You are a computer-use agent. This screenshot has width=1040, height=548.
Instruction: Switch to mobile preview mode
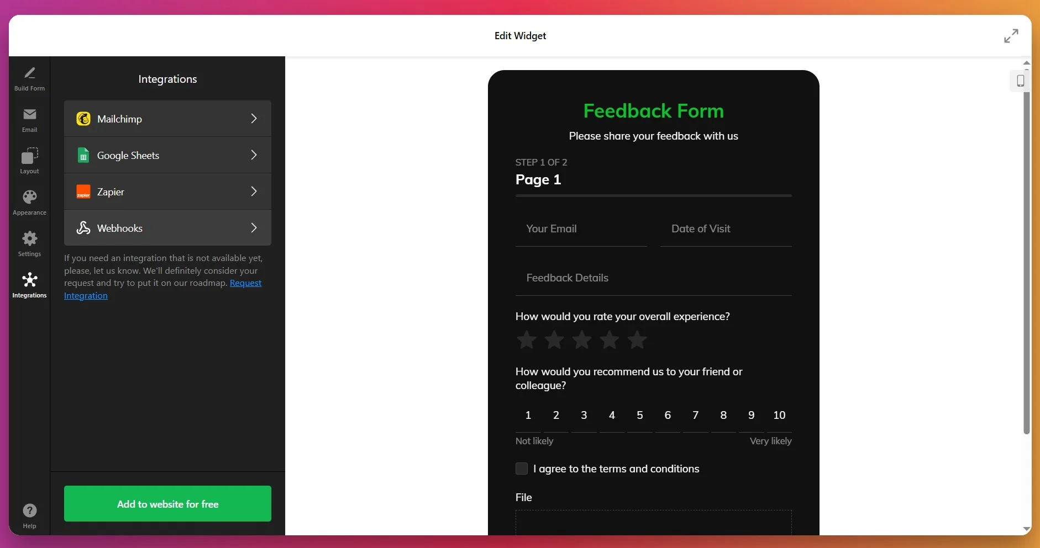click(1020, 81)
